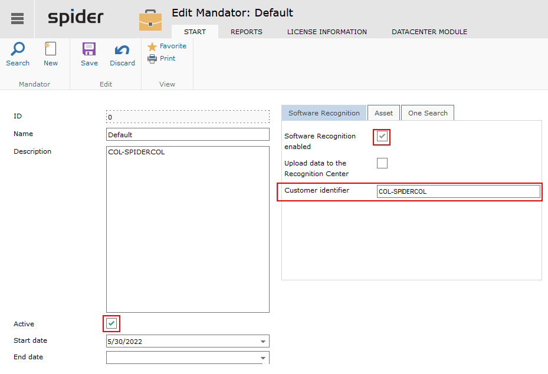The width and height of the screenshot is (548, 374).
Task: Click the spider logo
Action: [x=76, y=18]
